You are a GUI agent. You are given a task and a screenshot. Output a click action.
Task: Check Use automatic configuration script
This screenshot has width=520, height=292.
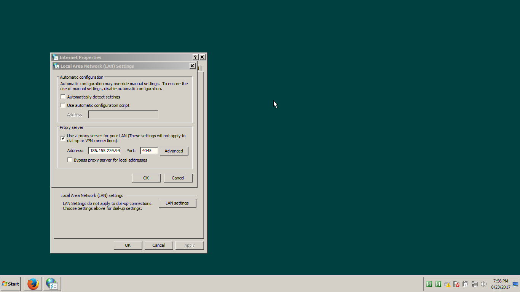point(63,105)
